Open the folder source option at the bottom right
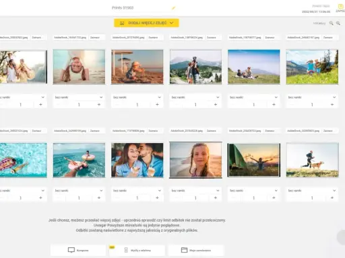This screenshot has width=345, height=258. coord(196,250)
